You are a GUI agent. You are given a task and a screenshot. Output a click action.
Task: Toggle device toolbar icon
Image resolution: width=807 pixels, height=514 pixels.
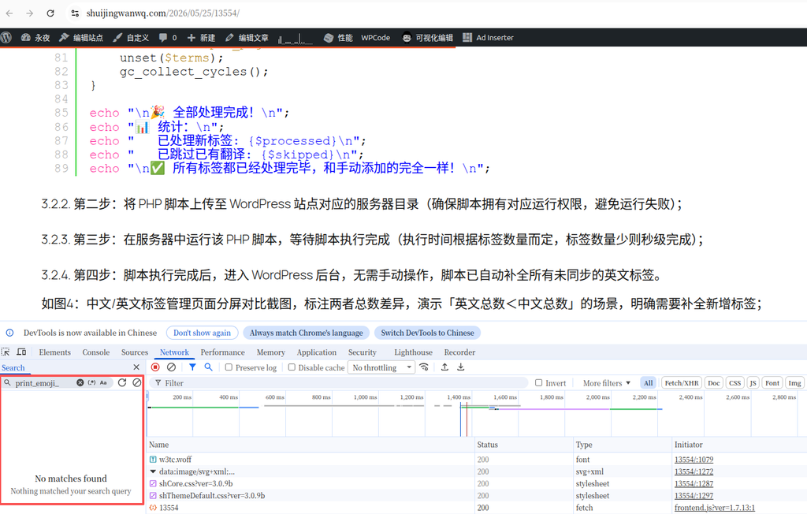click(x=21, y=352)
